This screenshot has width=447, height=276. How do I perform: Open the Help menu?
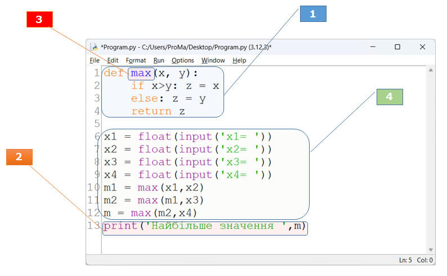239,61
